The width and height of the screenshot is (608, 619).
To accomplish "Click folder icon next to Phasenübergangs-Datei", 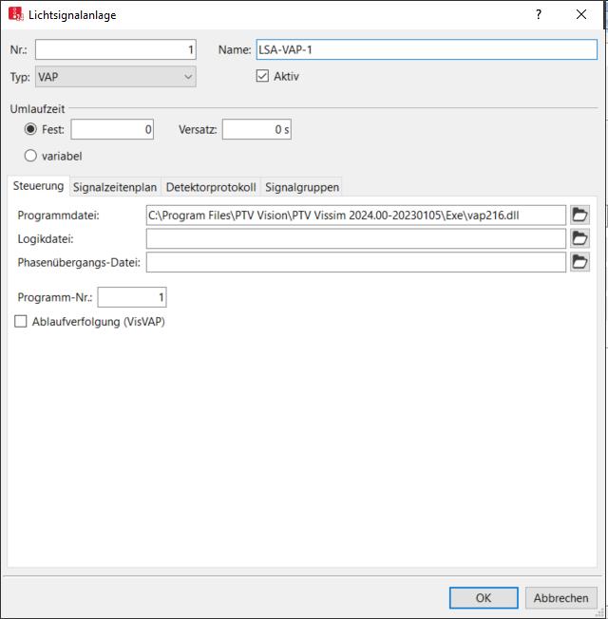I will [579, 262].
